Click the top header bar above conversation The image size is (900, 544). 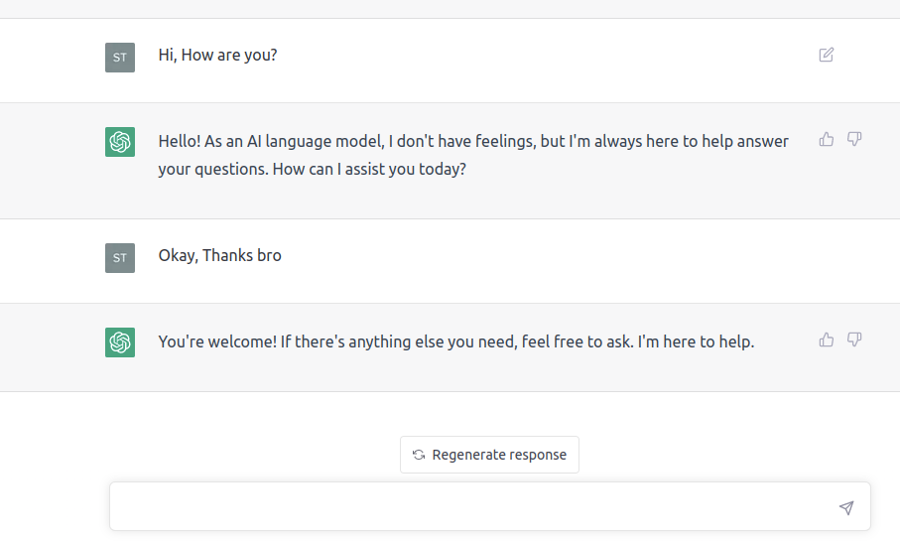(x=450, y=9)
